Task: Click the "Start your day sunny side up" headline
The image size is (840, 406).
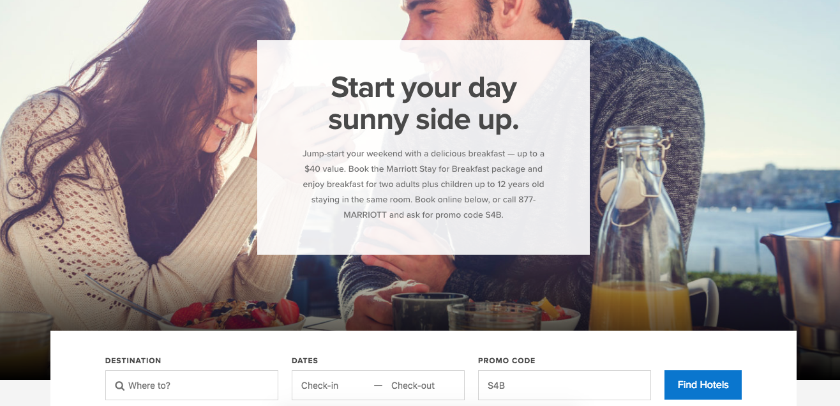Action: click(x=424, y=103)
